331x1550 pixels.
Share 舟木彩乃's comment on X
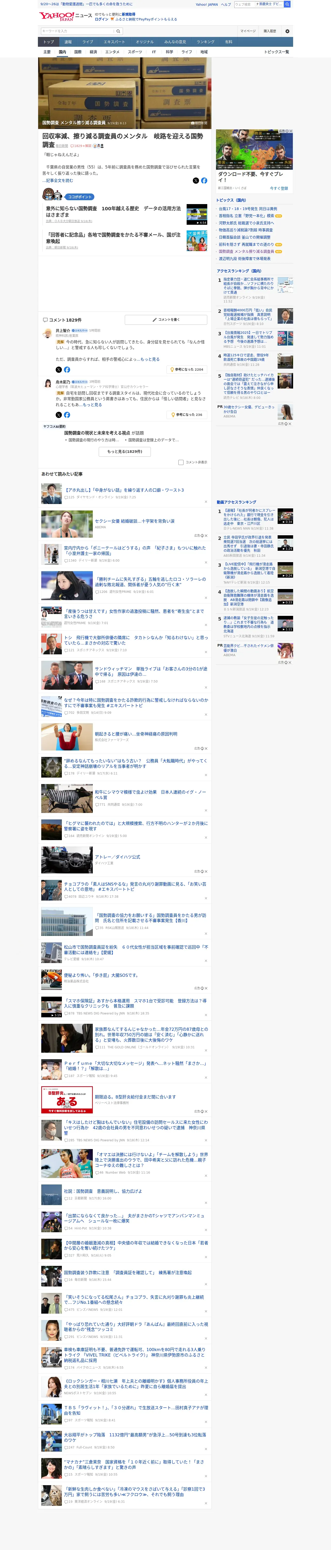[59, 415]
